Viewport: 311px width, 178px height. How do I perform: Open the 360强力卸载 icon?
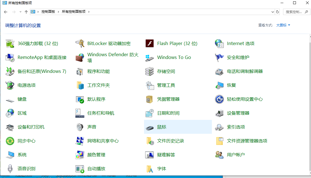tap(10, 44)
